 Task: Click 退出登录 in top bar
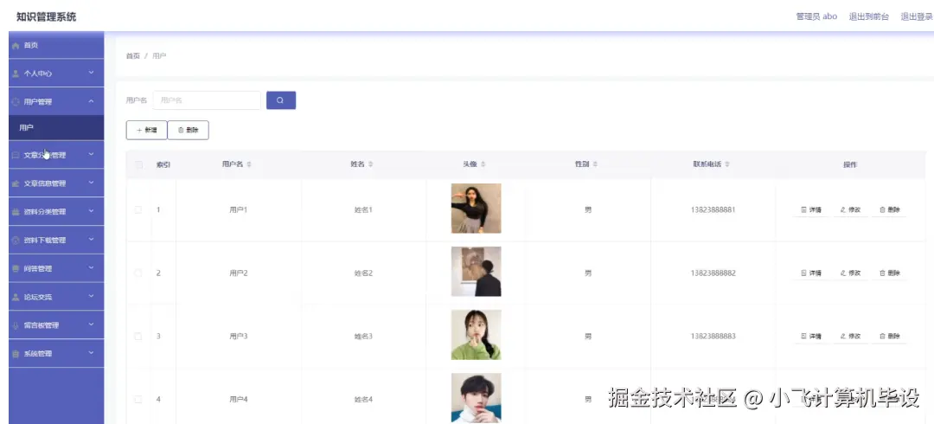pos(917,16)
